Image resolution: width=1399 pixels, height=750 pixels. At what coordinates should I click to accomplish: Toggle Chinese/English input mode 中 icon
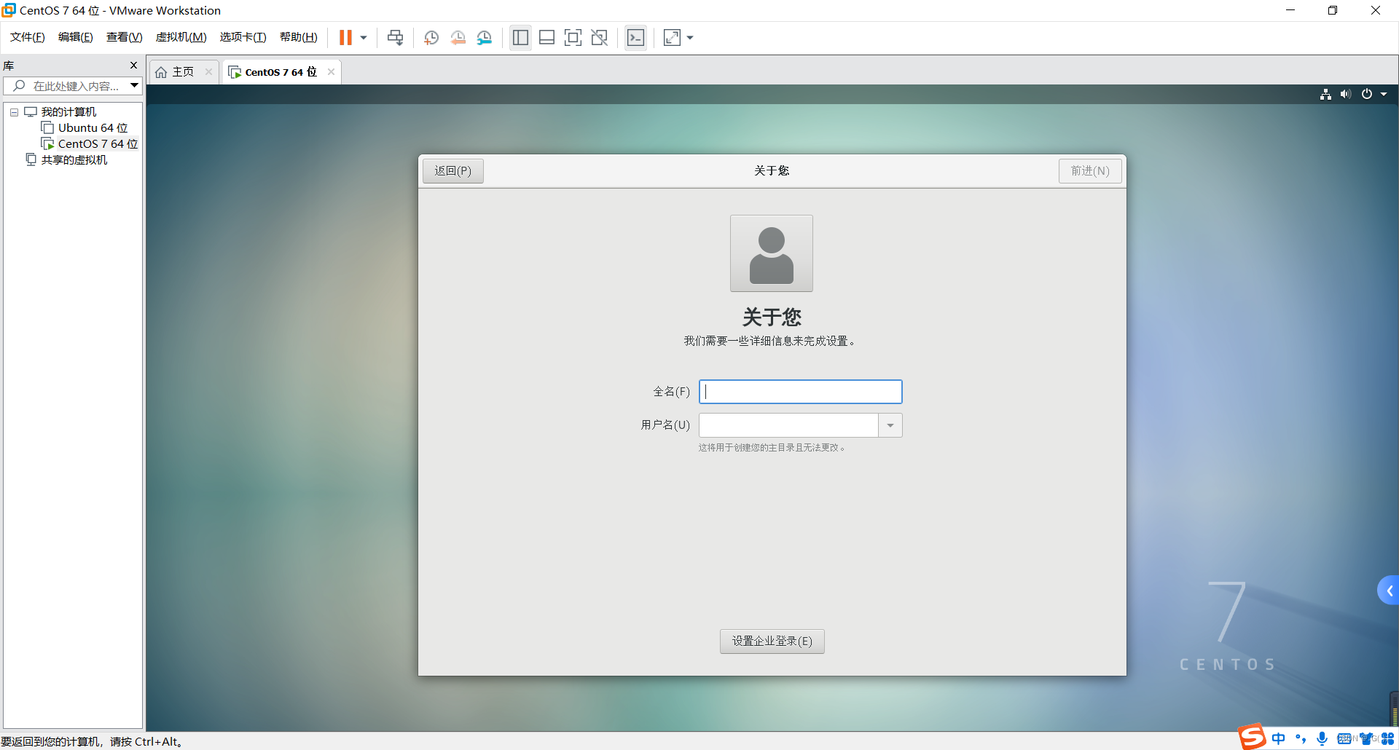1279,738
